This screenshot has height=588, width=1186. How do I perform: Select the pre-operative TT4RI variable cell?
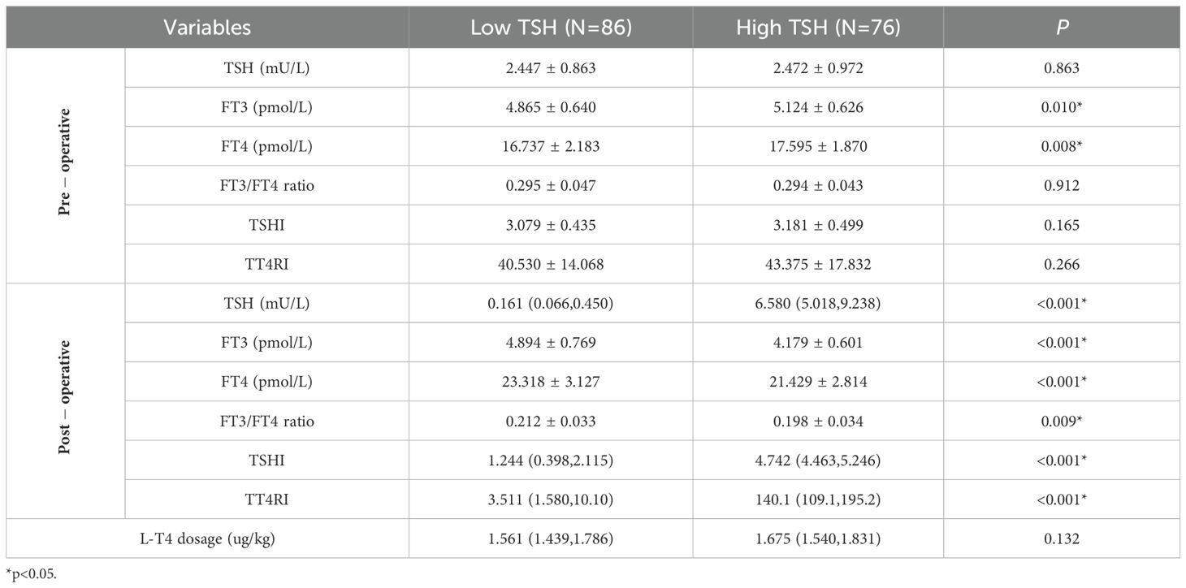click(266, 264)
